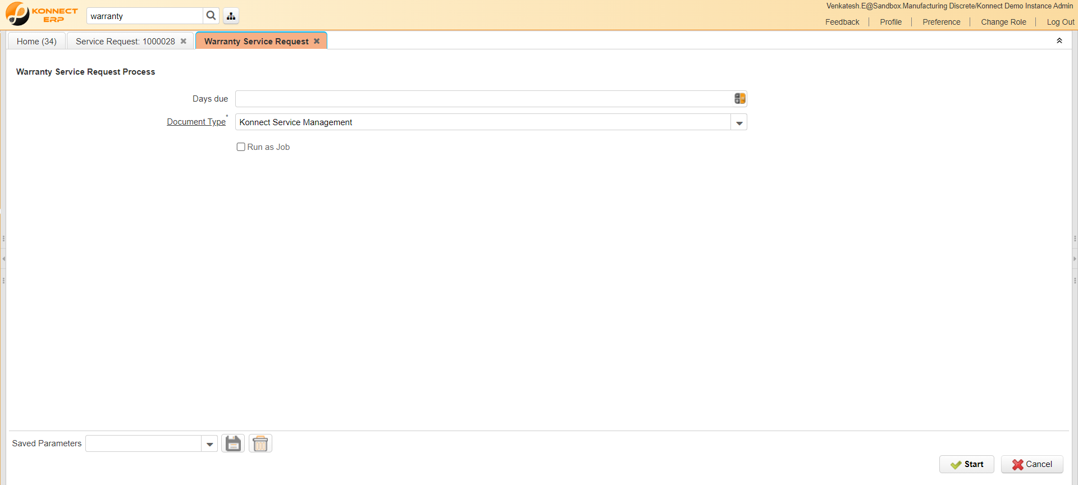Click the Saved Parameters text field
Screen dimensions: 1078x485
[x=143, y=443]
